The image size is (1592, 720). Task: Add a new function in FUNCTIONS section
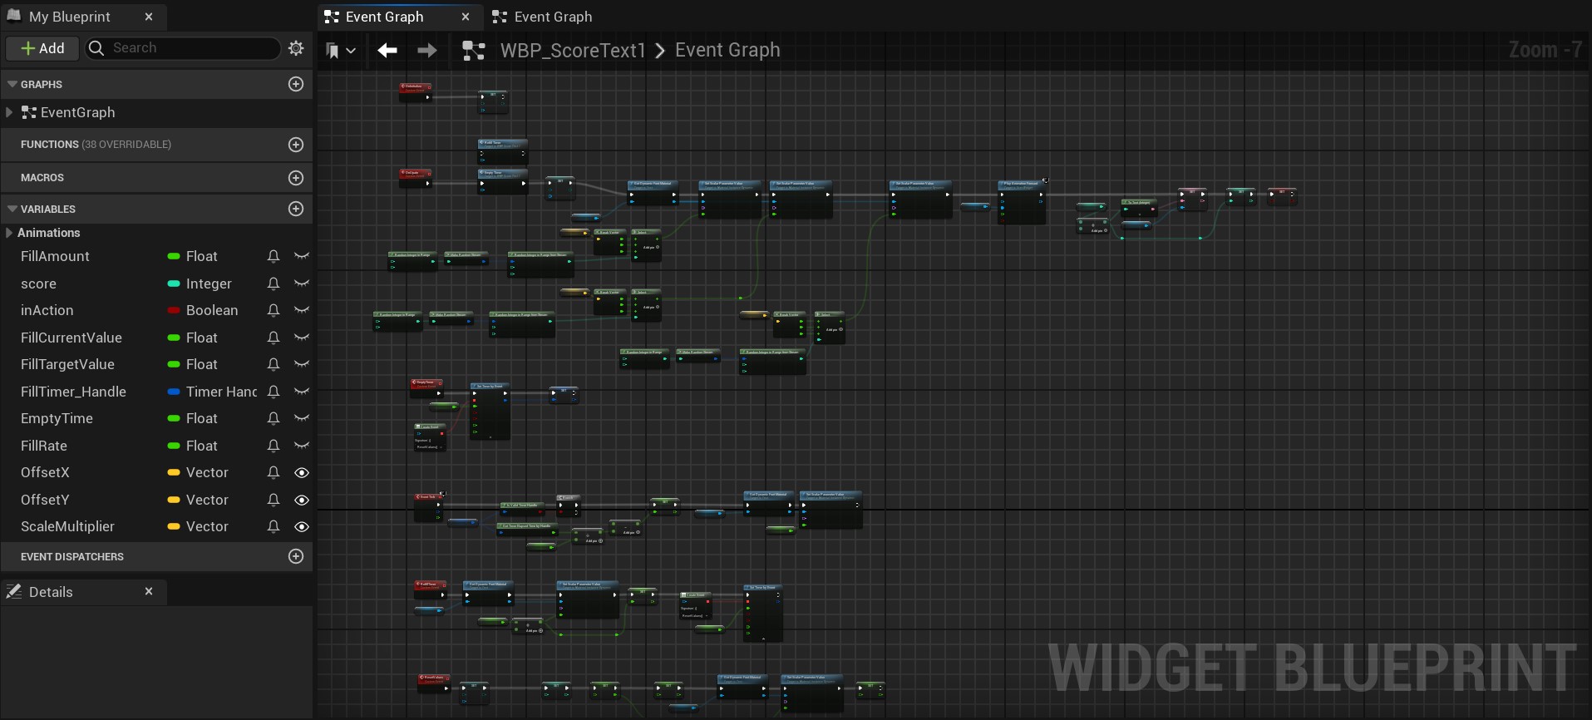coord(296,145)
